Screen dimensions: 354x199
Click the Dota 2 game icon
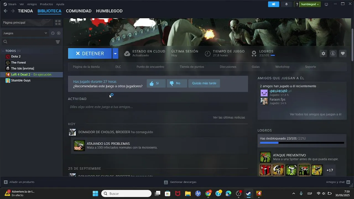[8, 56]
